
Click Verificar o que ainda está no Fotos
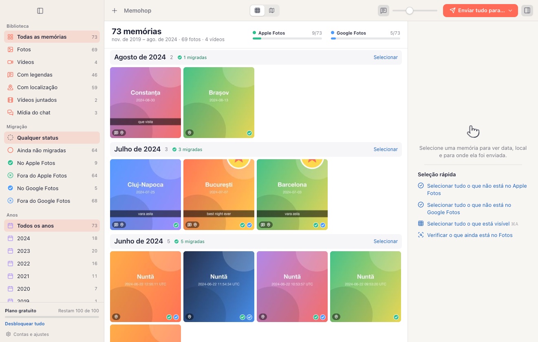coord(465,235)
